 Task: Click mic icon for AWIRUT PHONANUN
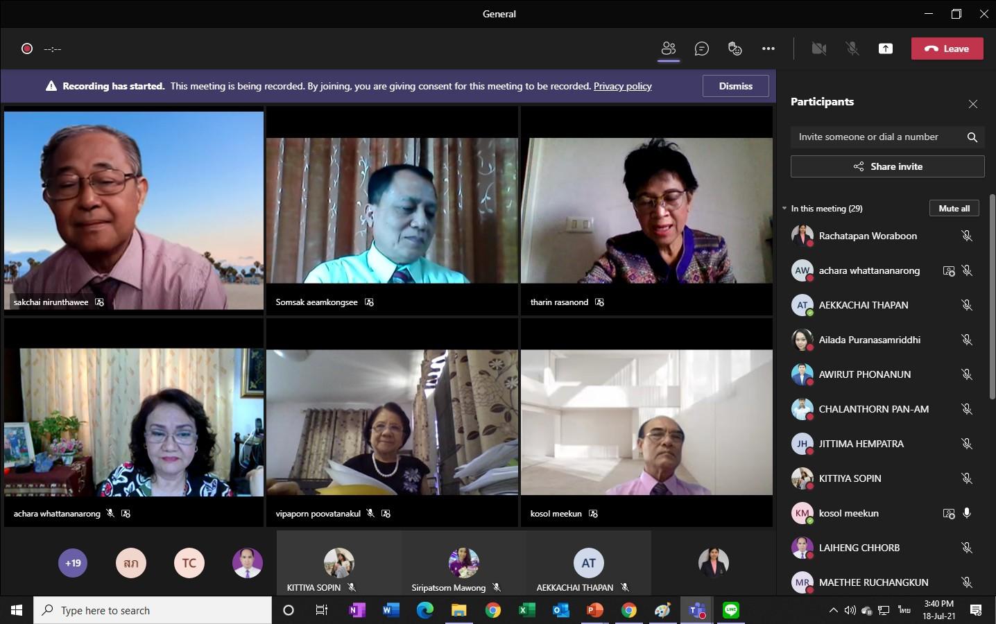click(x=967, y=374)
